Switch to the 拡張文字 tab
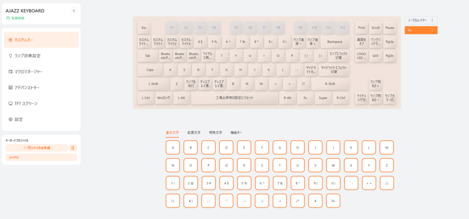 (194, 133)
